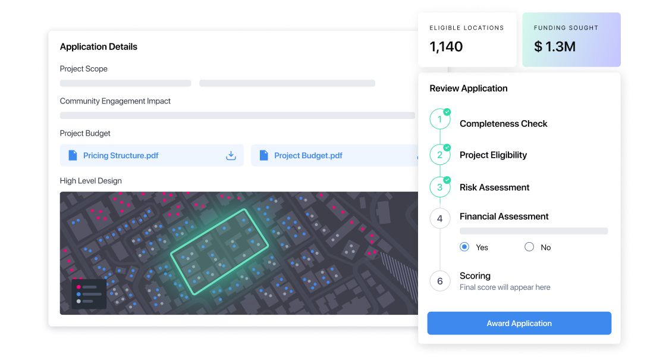This screenshot has width=669, height=357.
Task: Click the step 6 Scoring circle
Action: pos(440,281)
